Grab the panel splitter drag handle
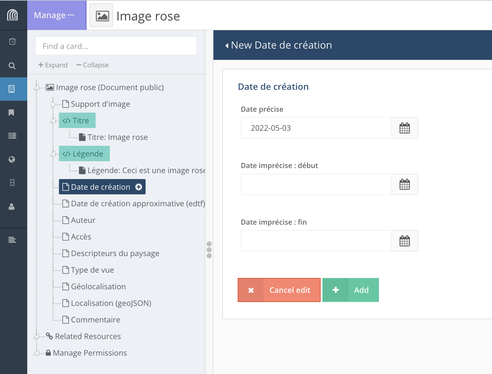This screenshot has width=492, height=374. (209, 250)
